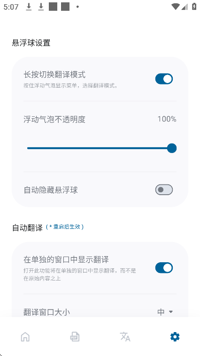Image resolution: width=200 pixels, height=356 pixels.
Task: Tap the first download icon in the status bar
Action: pyautogui.click(x=29, y=7)
